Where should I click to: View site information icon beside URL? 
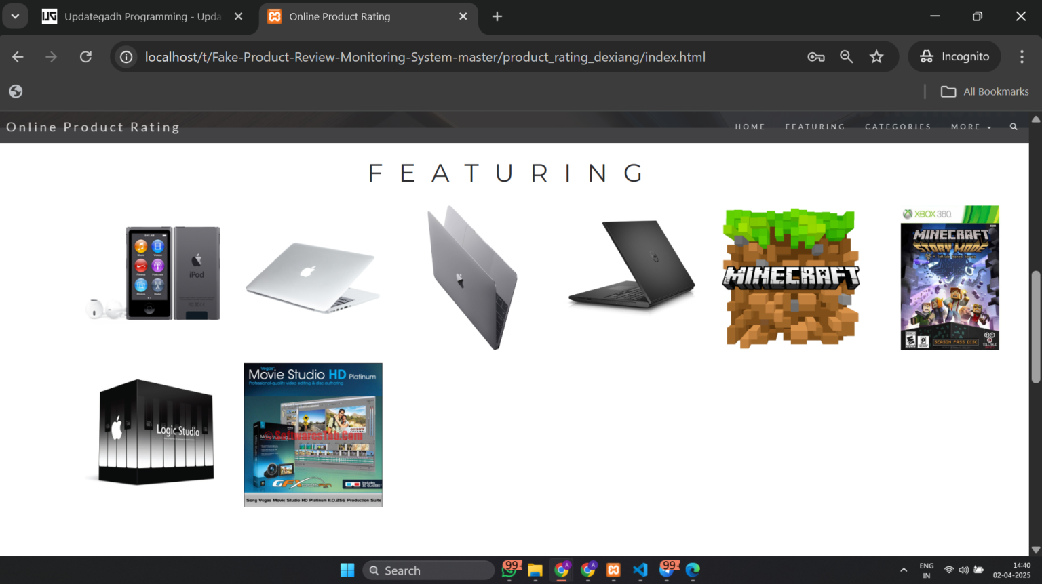pos(126,57)
